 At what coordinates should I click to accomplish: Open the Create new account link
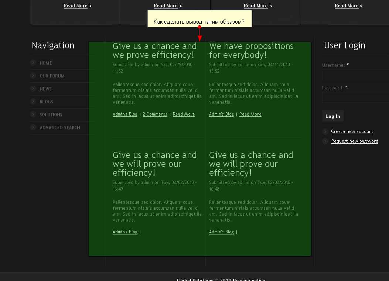(x=352, y=131)
